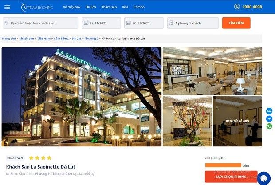Open the check-in date 29/11/2022 picker
The width and height of the screenshot is (275, 185).
click(x=101, y=23)
